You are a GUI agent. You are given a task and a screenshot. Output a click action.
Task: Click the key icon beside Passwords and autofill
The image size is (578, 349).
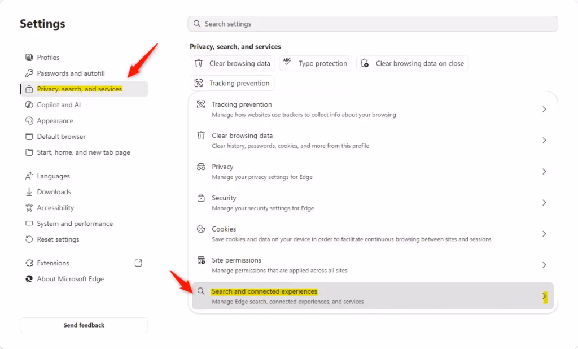pos(29,73)
